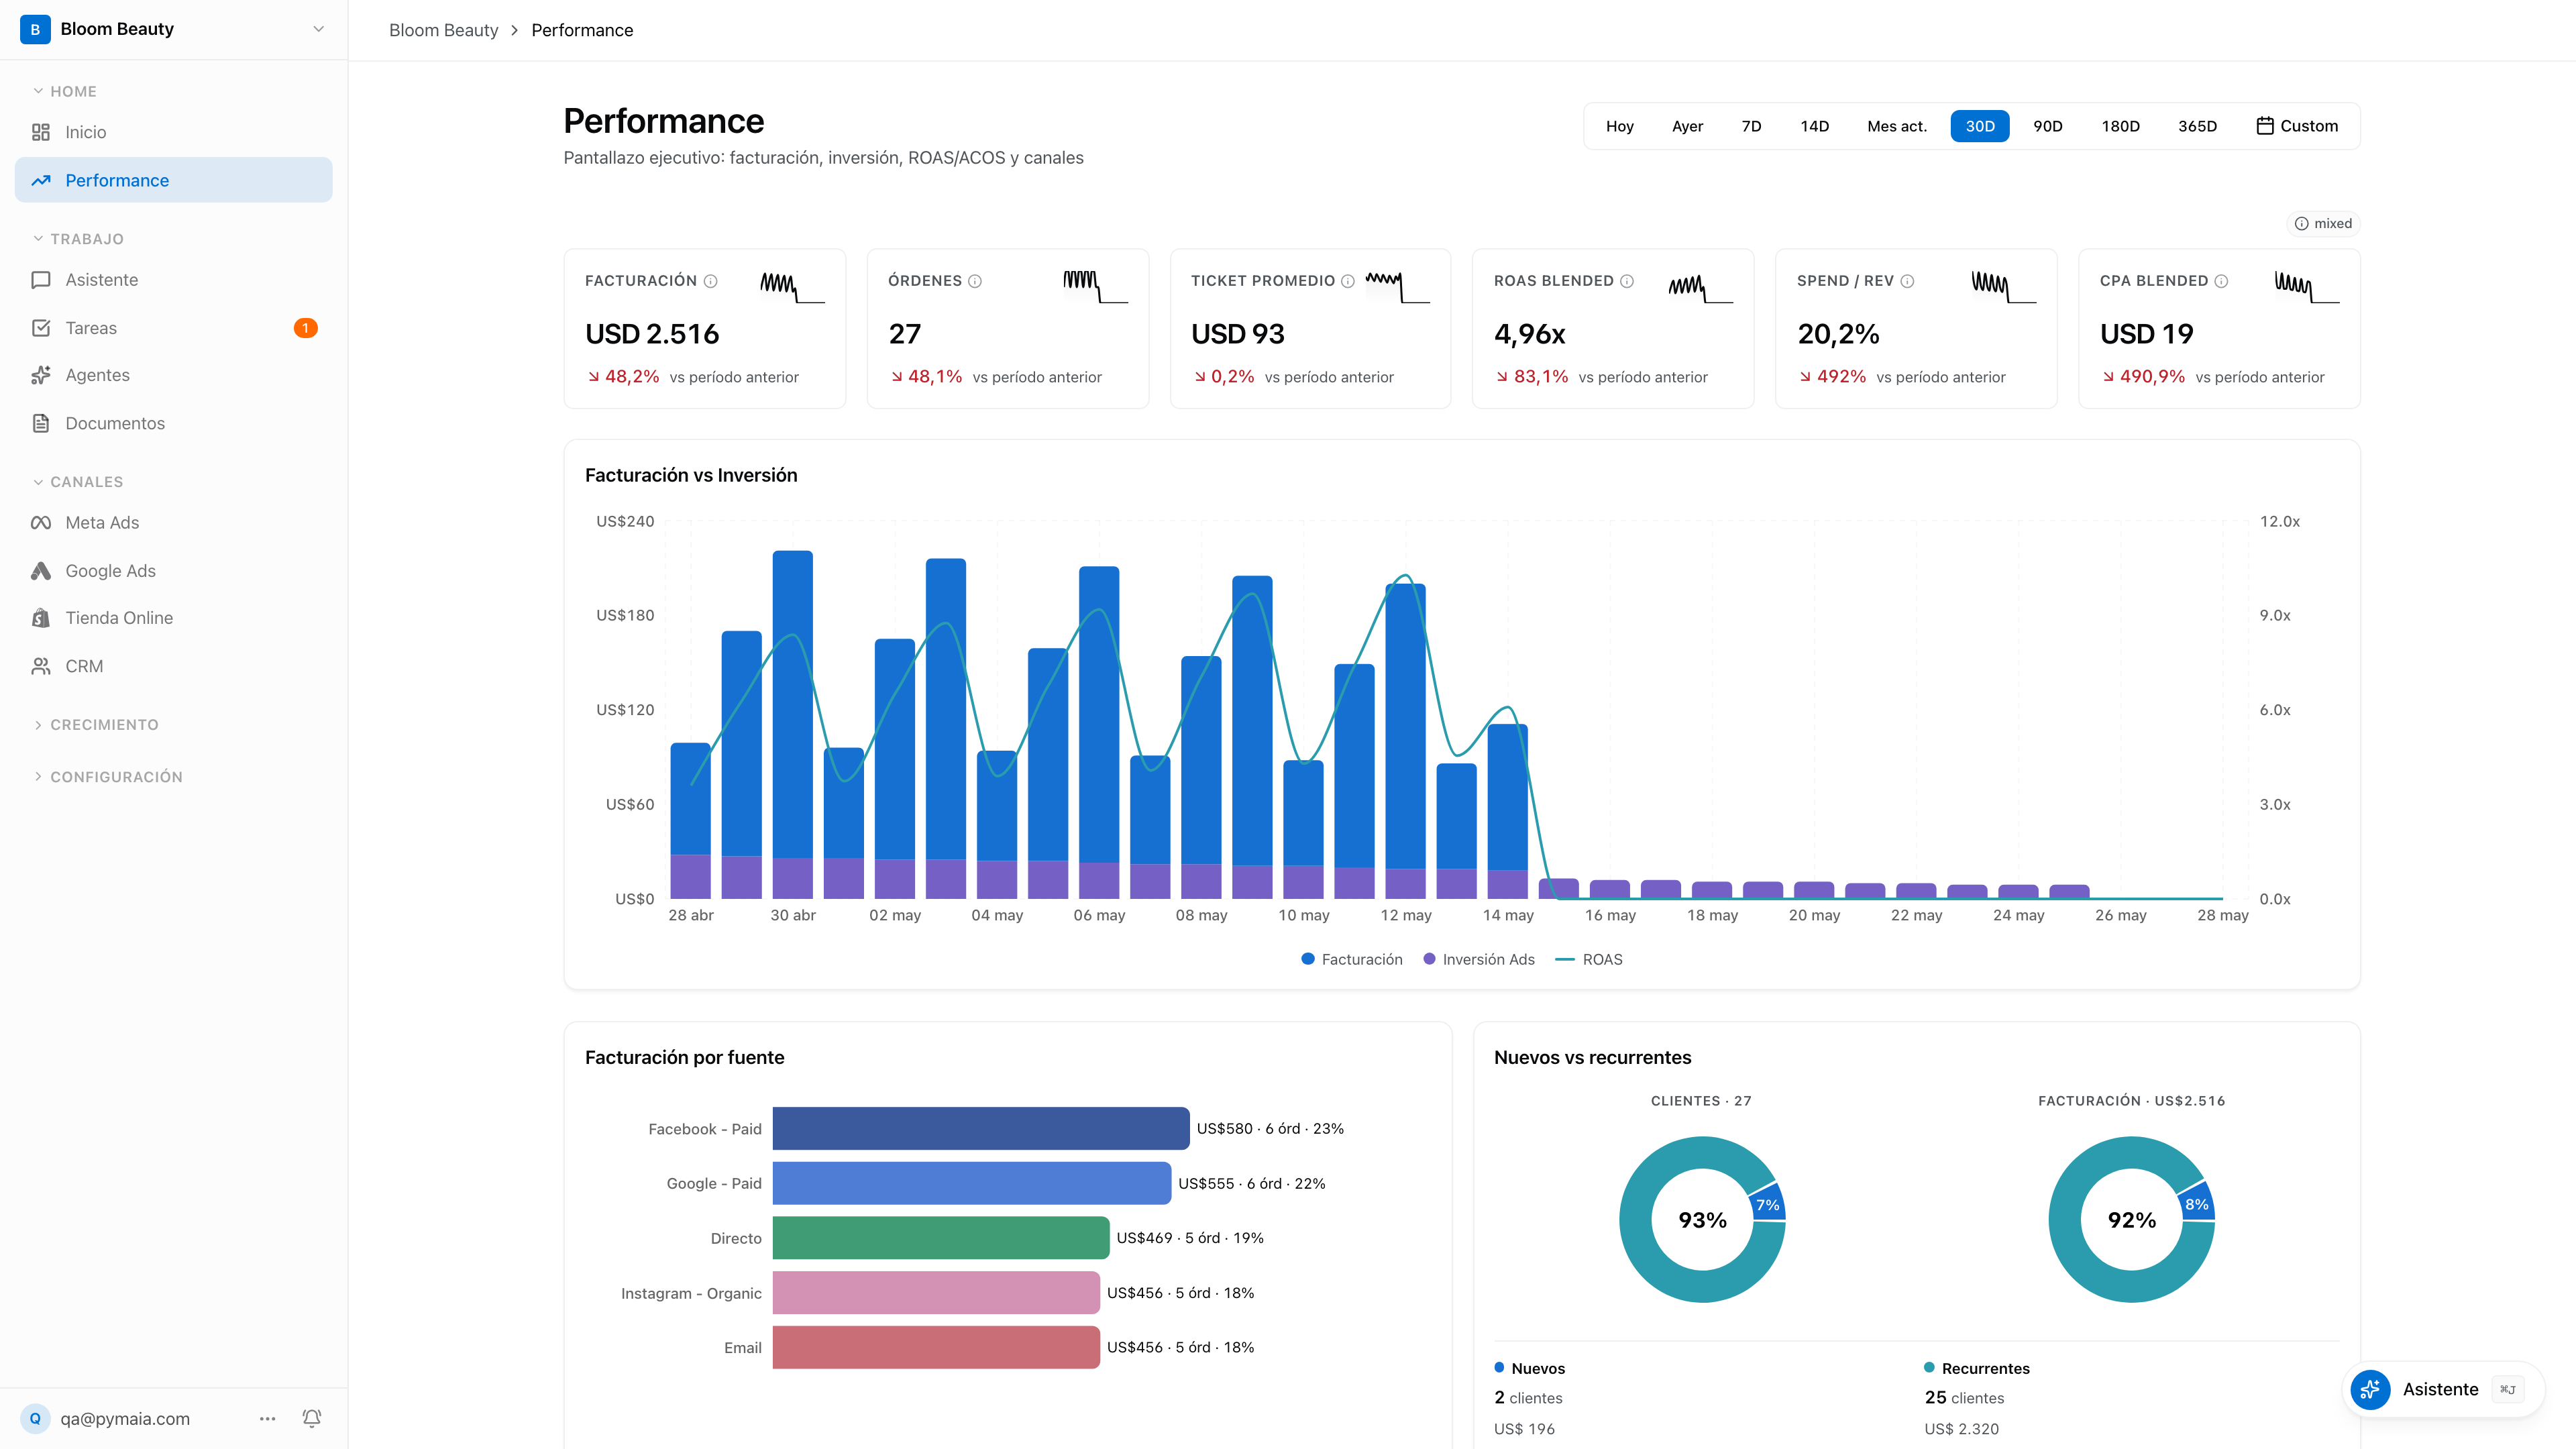Click the Facebook - Paid revenue bar

coord(981,1128)
